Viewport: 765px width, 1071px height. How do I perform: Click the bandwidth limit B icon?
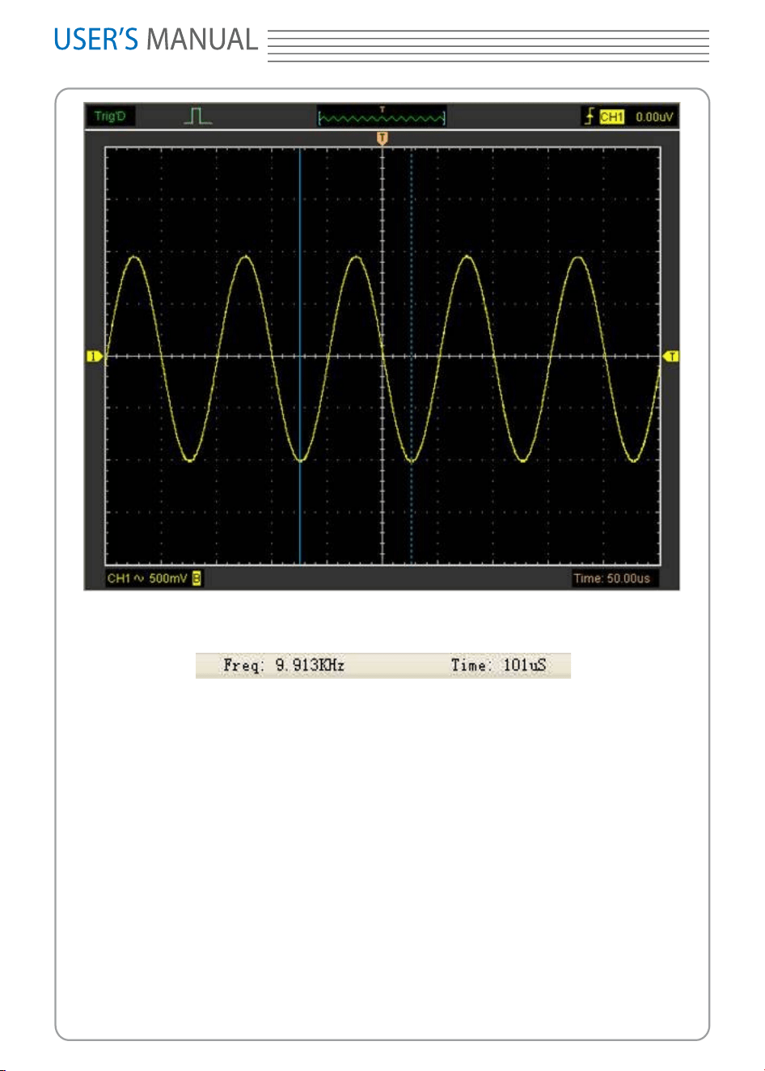[197, 578]
